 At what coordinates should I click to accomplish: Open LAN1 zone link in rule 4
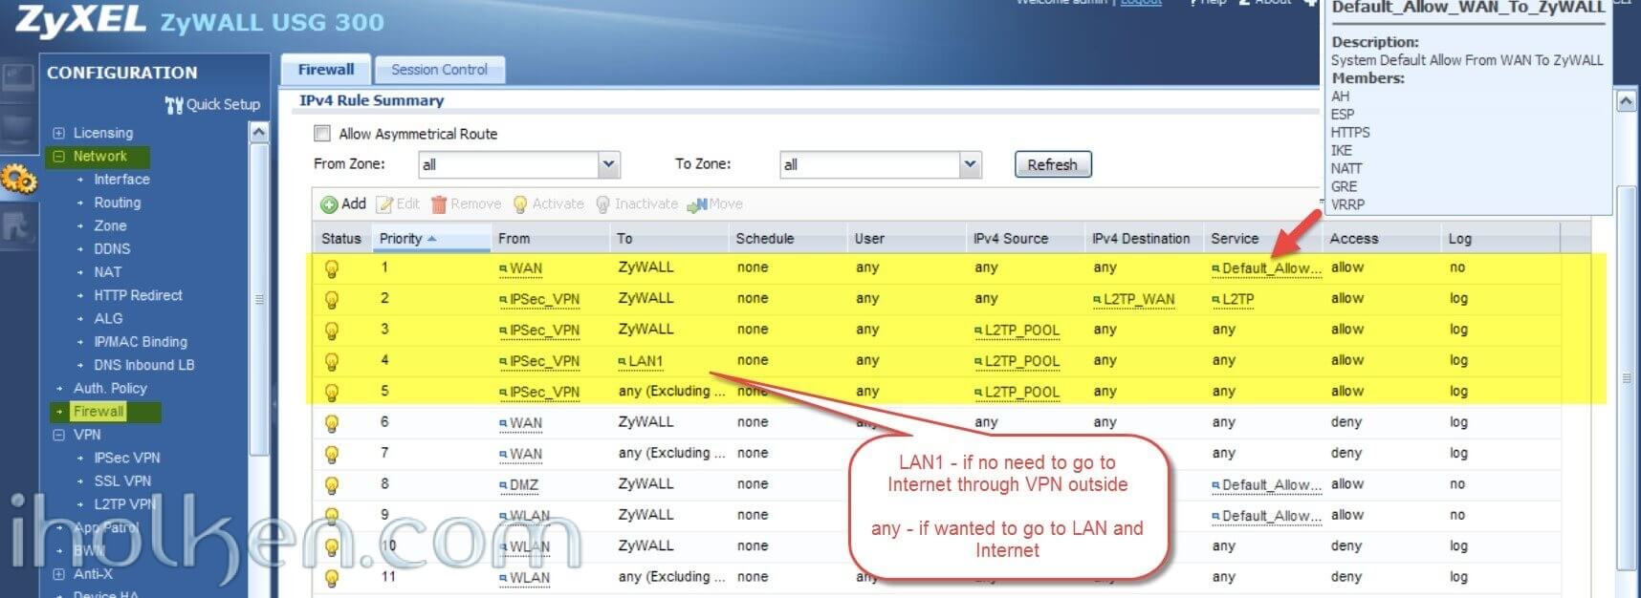pos(645,361)
